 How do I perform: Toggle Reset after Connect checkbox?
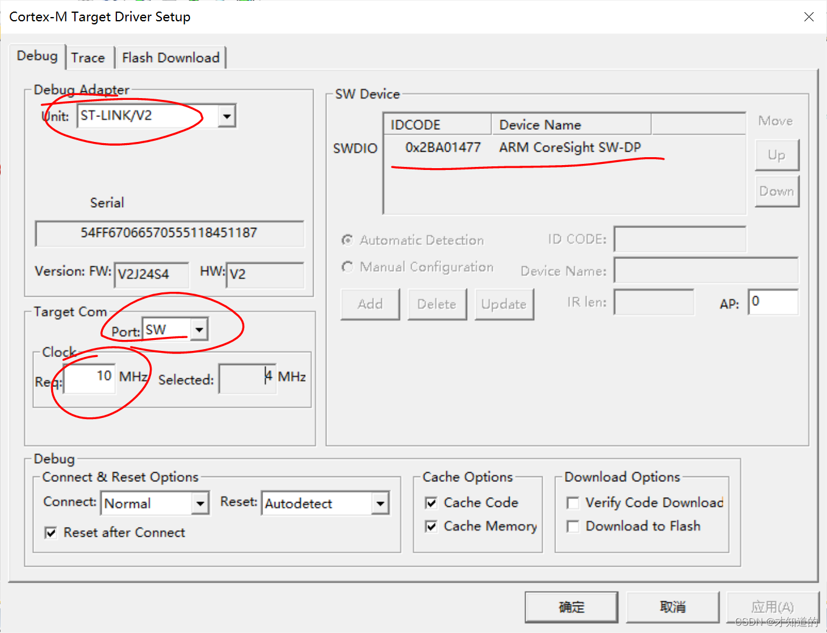(x=51, y=532)
